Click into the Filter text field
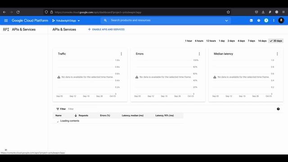 [71, 109]
